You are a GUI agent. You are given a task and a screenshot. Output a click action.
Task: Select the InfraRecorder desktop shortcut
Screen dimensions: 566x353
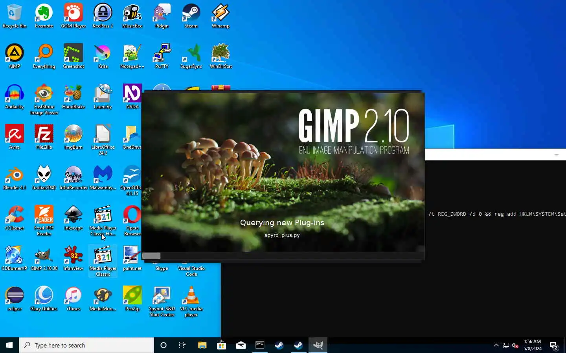coord(74,178)
